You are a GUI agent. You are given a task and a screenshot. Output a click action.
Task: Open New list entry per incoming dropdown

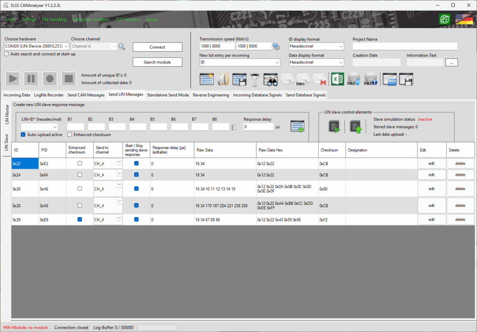point(239,62)
